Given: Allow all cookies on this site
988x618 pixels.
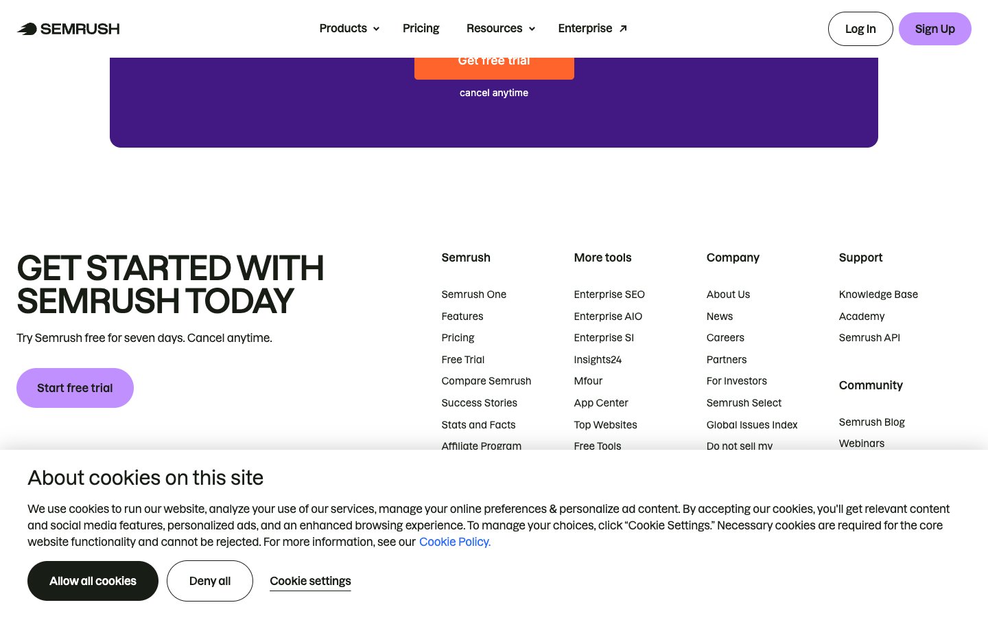Looking at the screenshot, I should 93,581.
